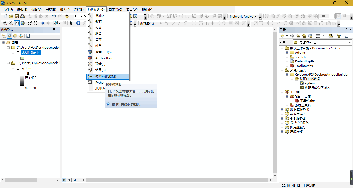Go to Default Geodatabase in Catalog
The height and width of the screenshot is (188, 353).
(310, 36)
